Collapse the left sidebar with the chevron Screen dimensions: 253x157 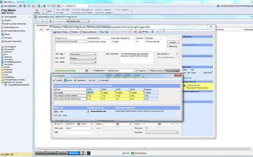(x=31, y=17)
